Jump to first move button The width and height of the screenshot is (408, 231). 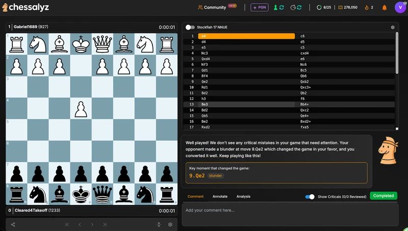67,224
